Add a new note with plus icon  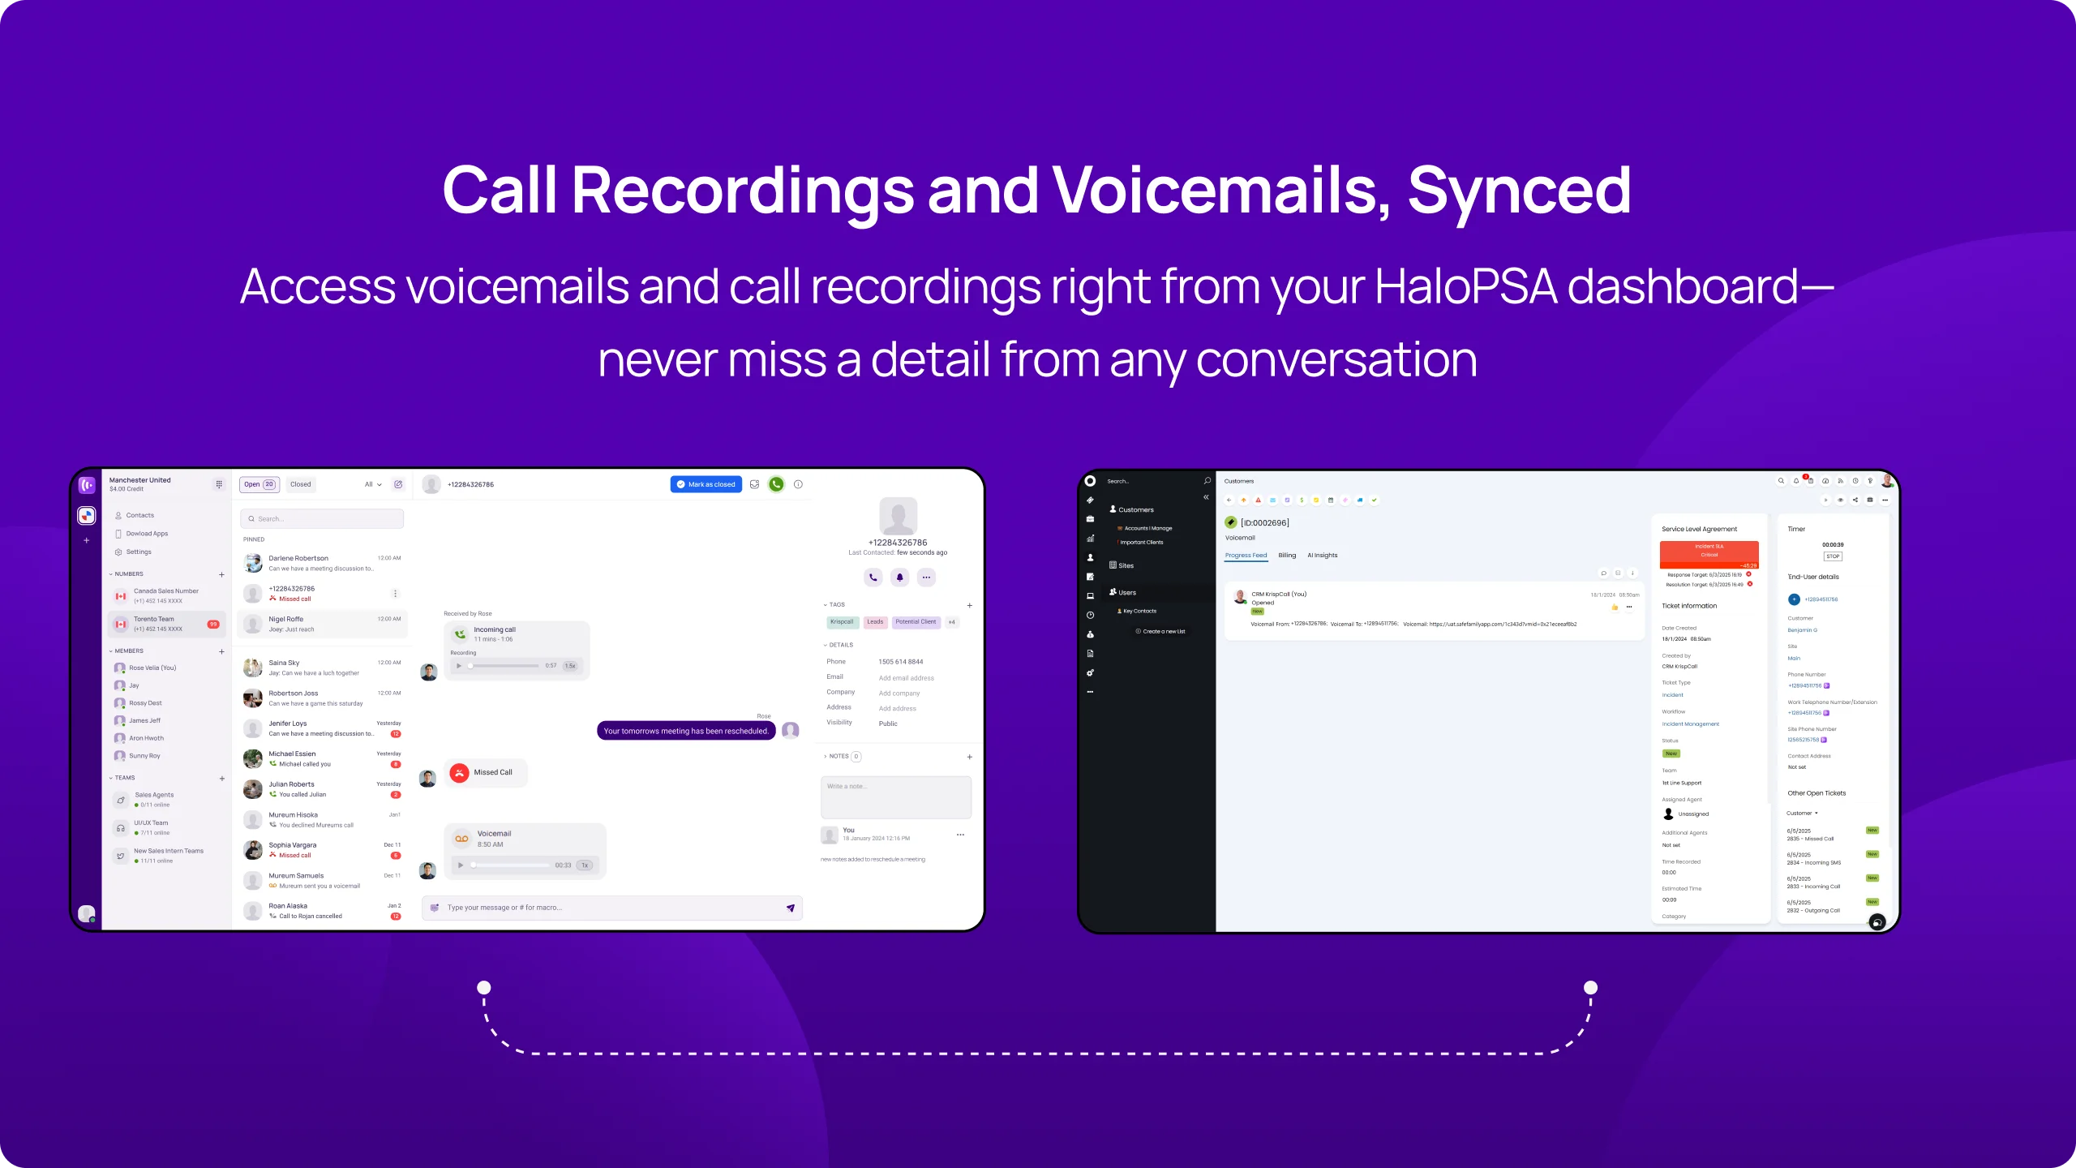969,757
